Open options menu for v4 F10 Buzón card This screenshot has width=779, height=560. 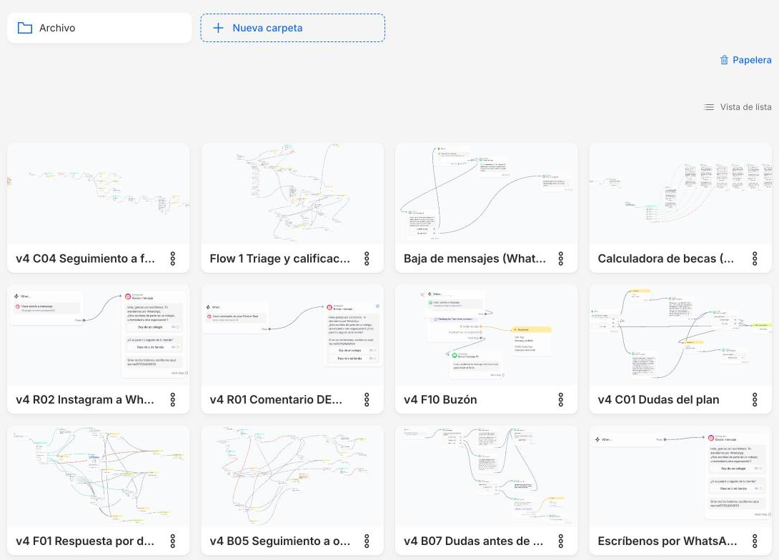click(x=561, y=400)
